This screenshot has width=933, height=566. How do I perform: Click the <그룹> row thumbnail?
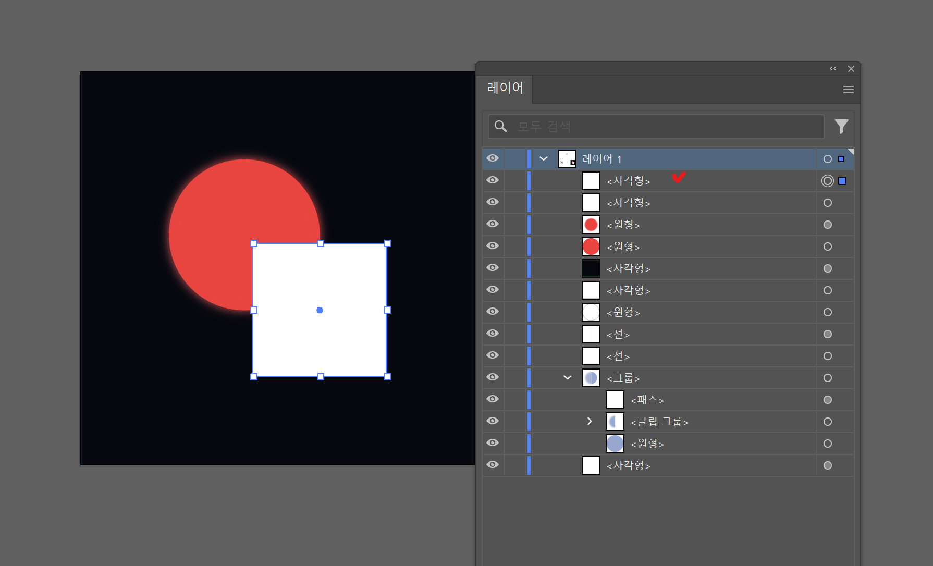[x=591, y=378]
